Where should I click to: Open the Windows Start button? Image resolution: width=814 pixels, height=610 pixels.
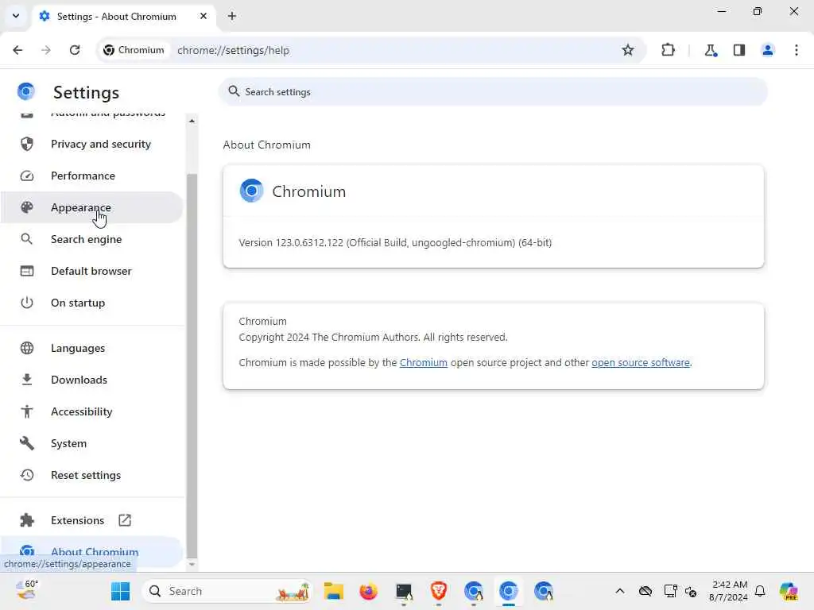click(x=121, y=591)
